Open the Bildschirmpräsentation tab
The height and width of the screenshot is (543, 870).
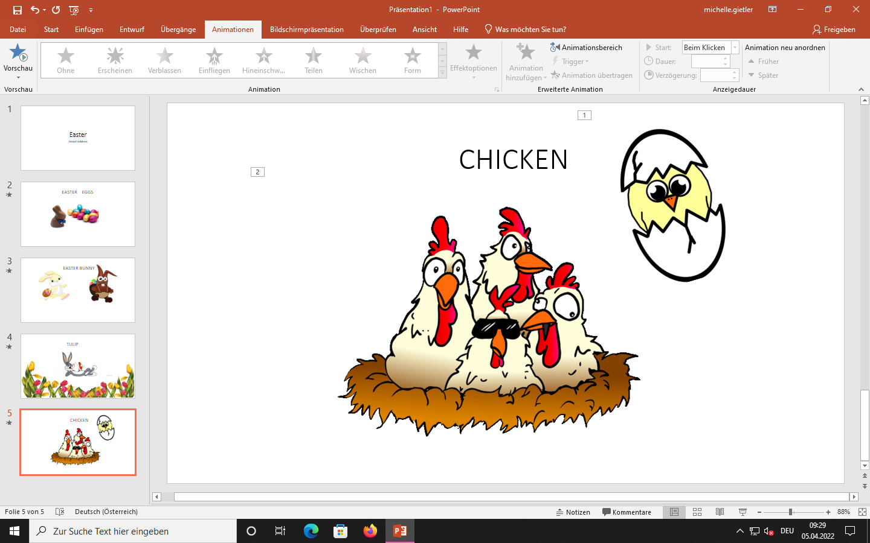(x=307, y=29)
